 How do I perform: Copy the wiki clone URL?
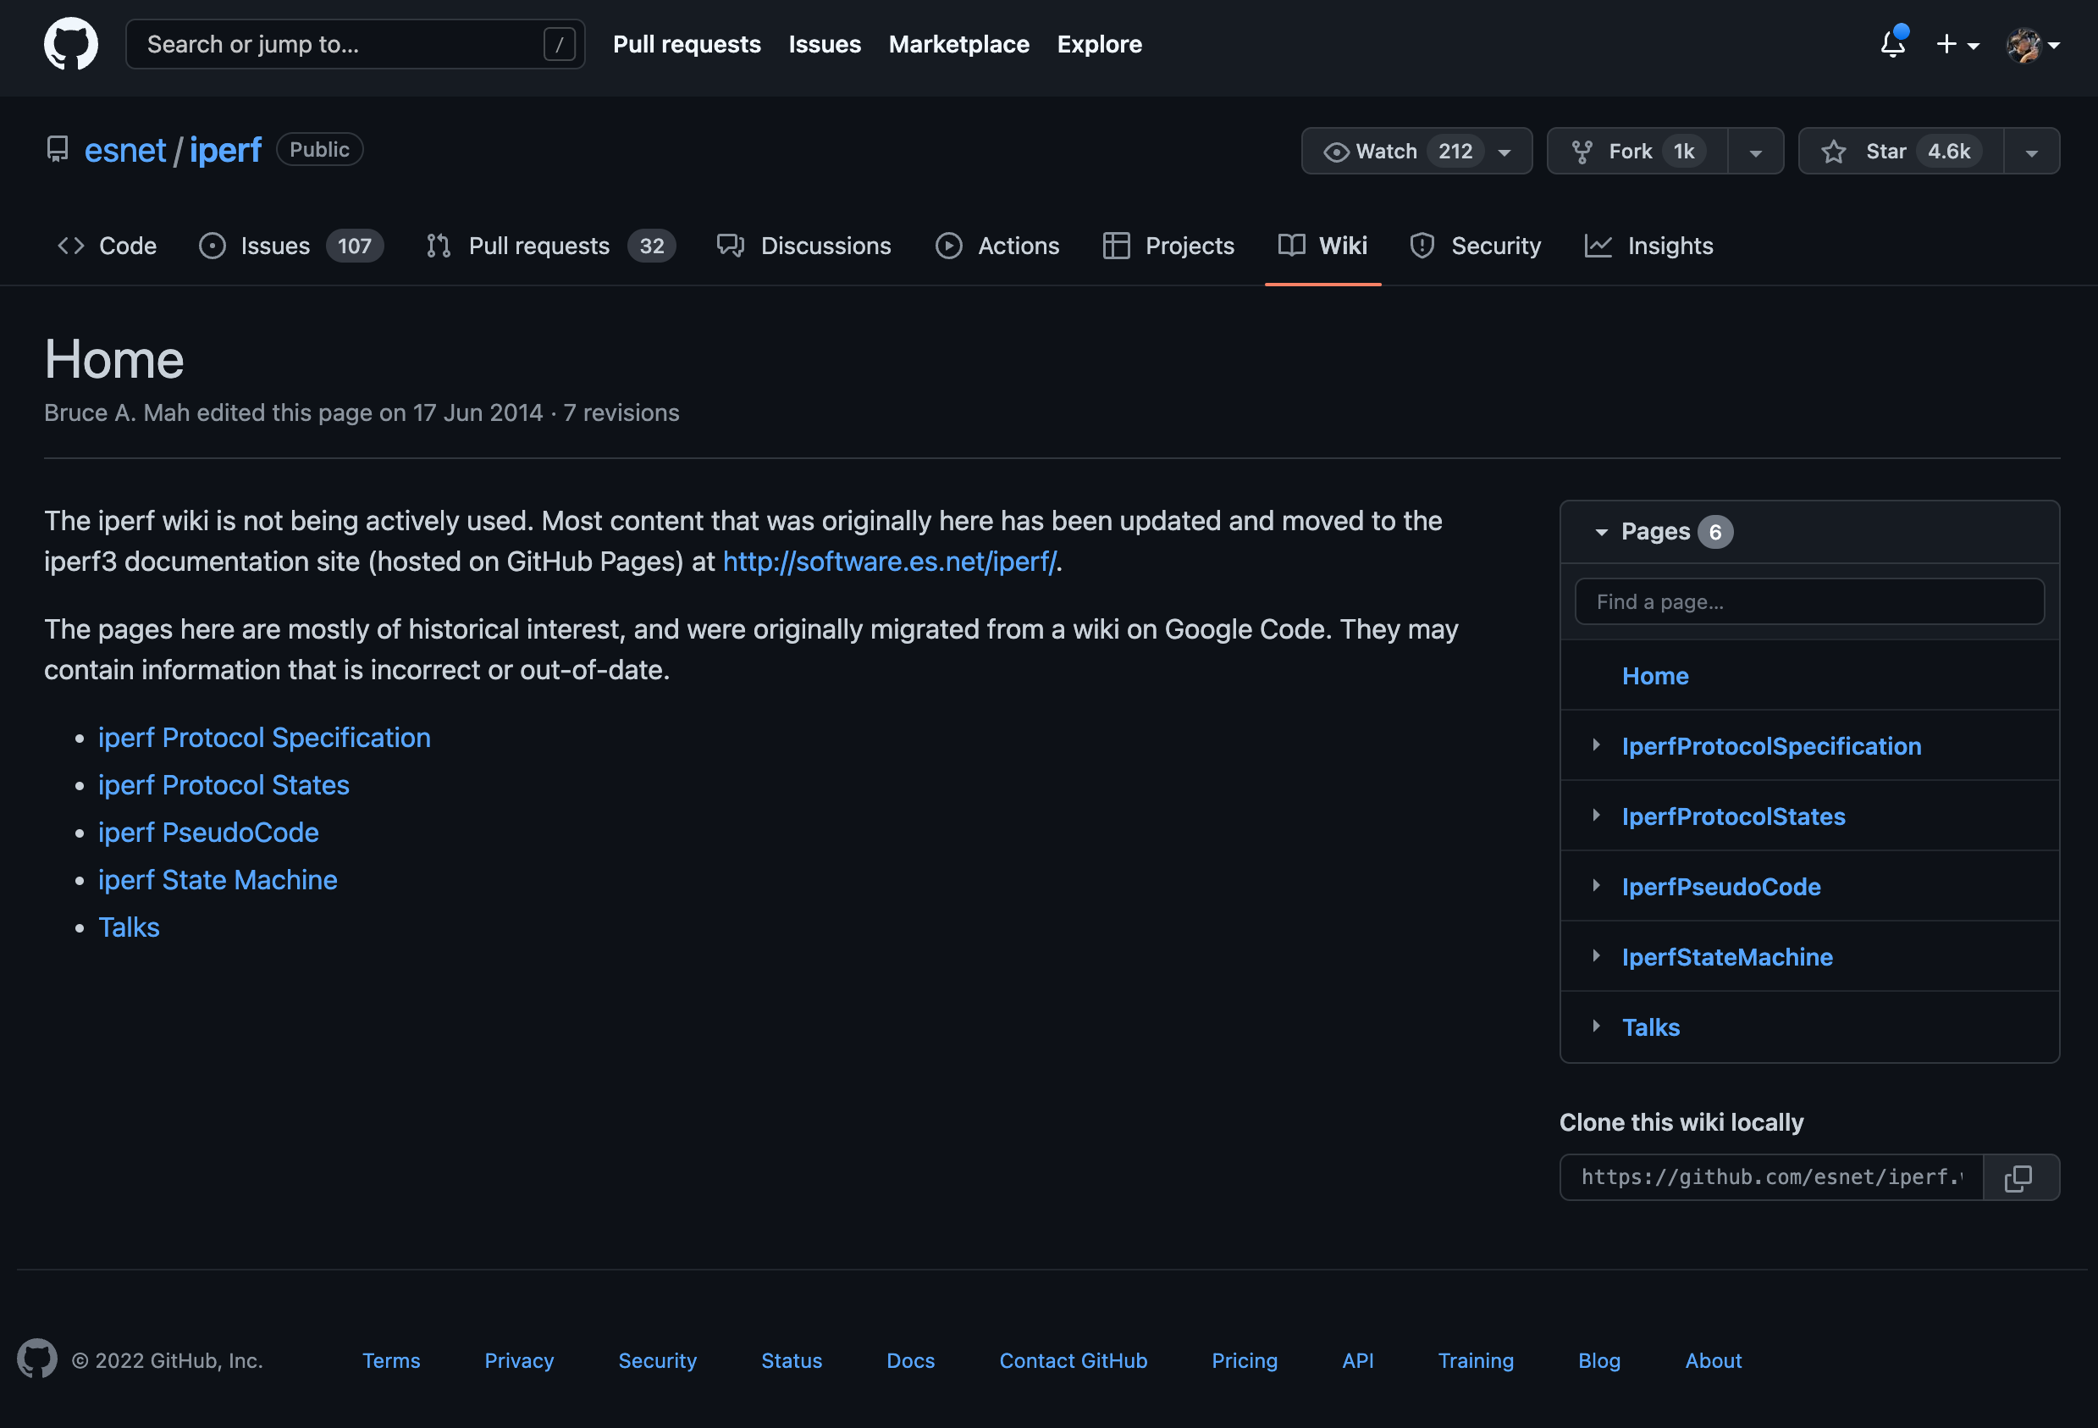(x=2019, y=1177)
